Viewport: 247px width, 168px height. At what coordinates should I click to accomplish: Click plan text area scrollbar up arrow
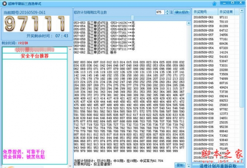pyautogui.click(x=189, y=23)
